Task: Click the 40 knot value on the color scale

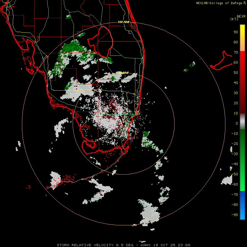Action: click(236, 83)
